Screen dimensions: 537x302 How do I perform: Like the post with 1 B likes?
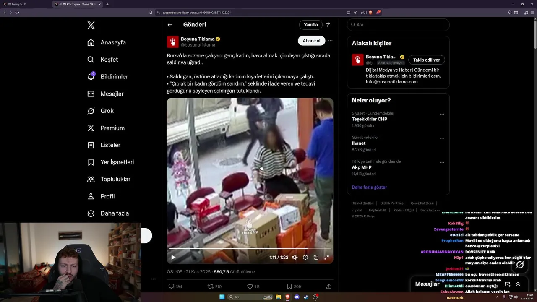point(253,286)
